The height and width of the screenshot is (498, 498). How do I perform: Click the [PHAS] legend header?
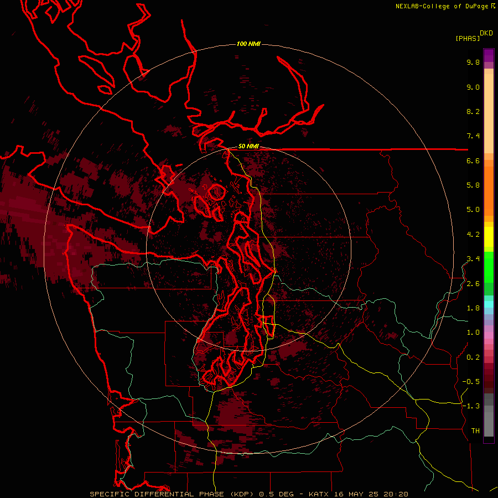[x=468, y=38]
